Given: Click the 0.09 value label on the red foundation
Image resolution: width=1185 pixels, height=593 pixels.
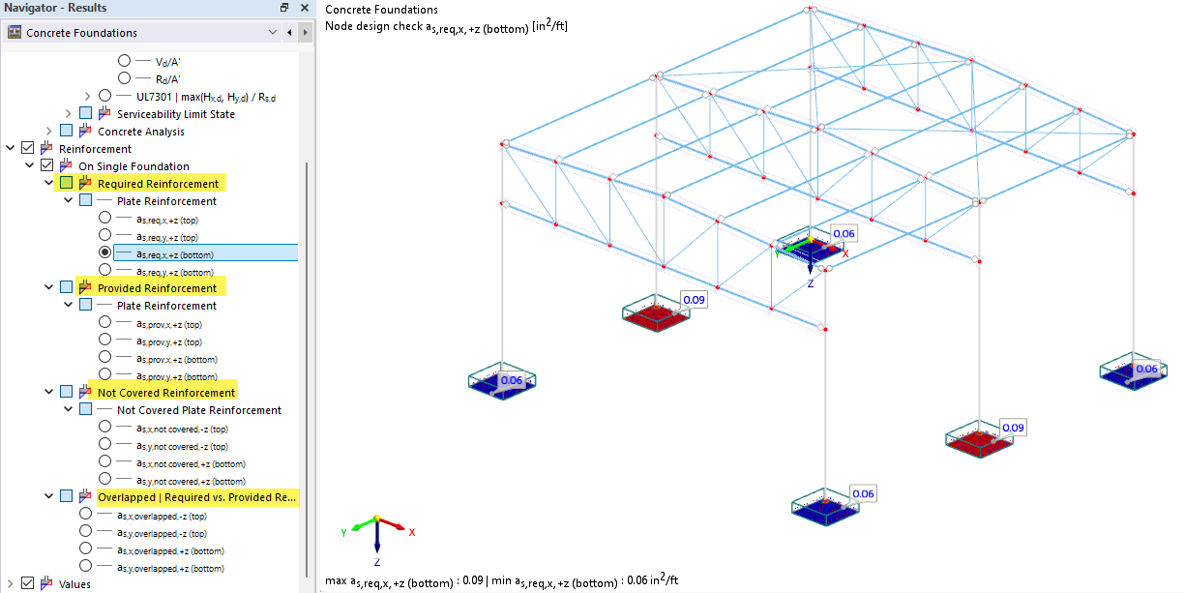Looking at the screenshot, I should coord(695,299).
